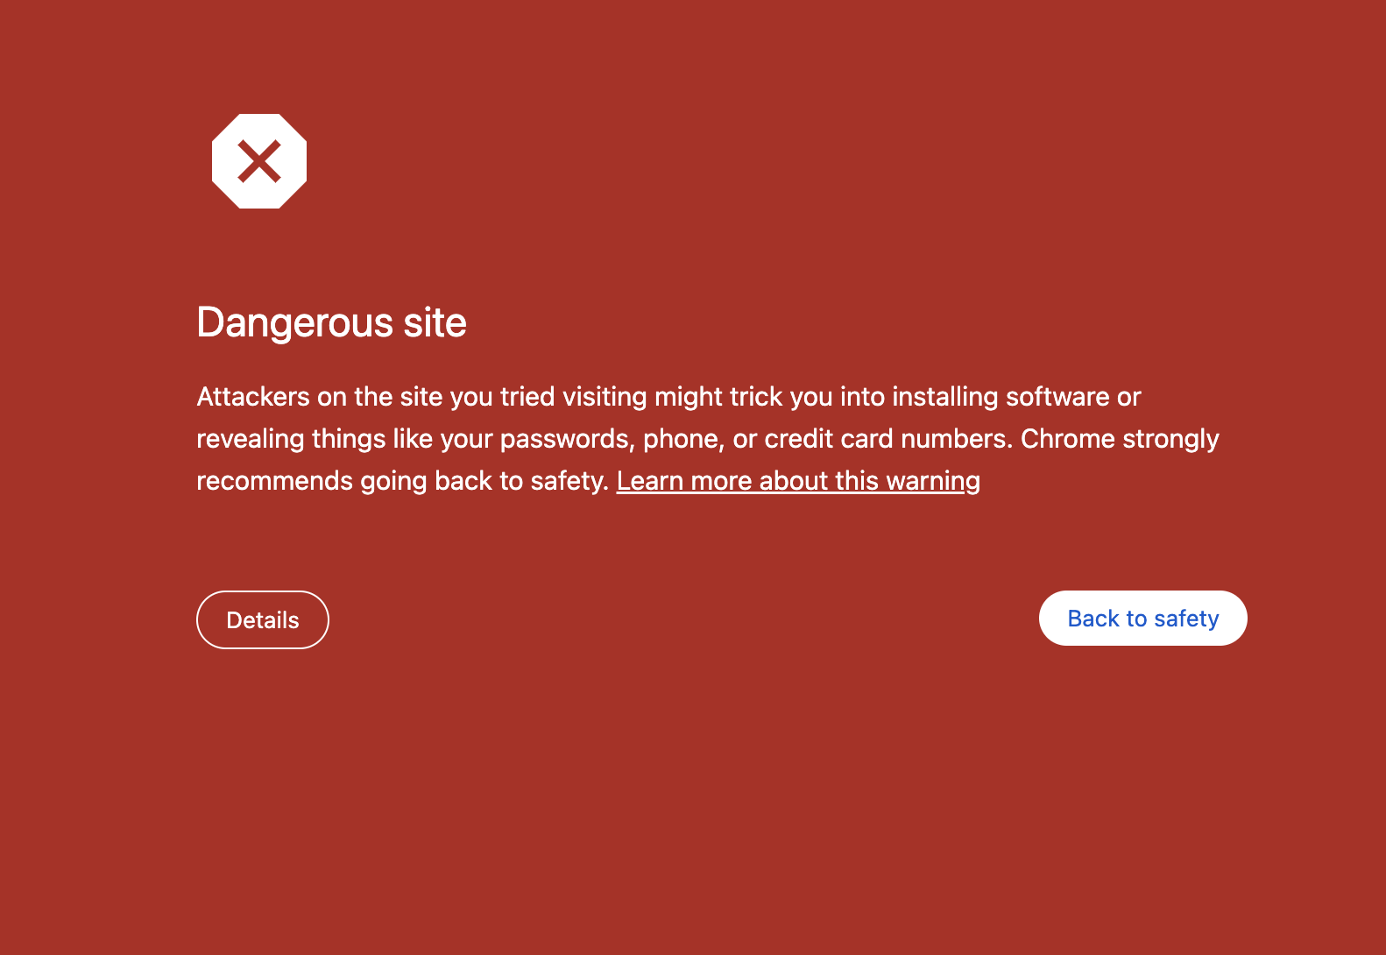Click the pill-shaped Back to safety control

(x=1142, y=618)
